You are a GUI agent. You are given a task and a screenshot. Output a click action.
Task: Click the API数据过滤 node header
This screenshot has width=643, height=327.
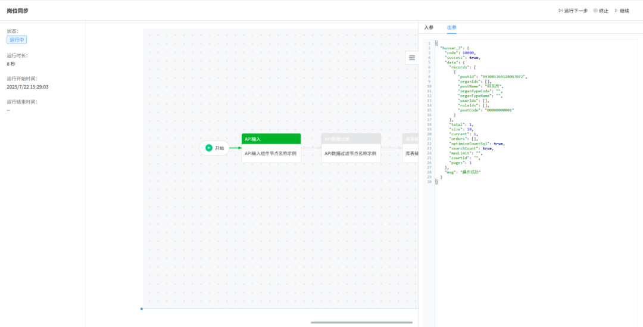pos(351,139)
